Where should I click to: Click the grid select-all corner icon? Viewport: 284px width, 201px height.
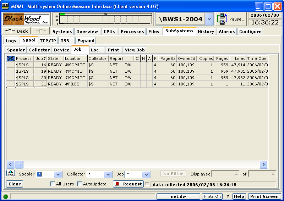coord(11,58)
